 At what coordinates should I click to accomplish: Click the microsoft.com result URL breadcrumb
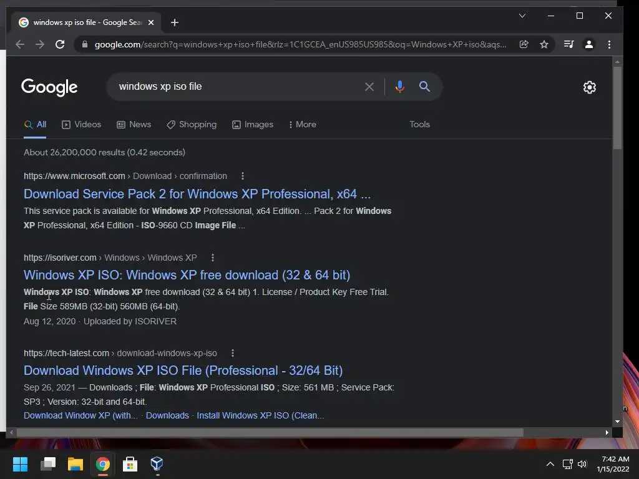[x=125, y=176]
